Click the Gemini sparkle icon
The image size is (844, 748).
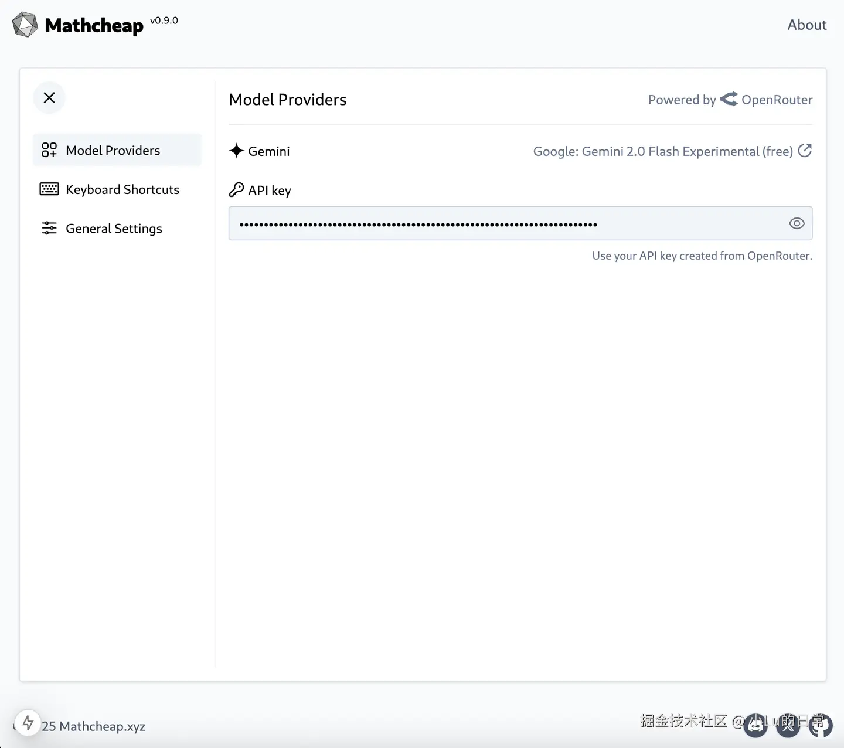tap(236, 151)
